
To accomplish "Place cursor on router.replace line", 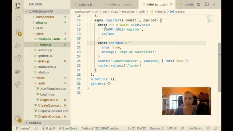I will pyautogui.click(x=120, y=65).
